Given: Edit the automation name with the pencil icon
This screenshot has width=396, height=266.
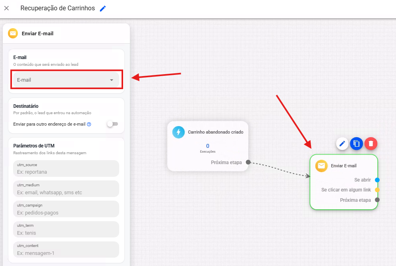Looking at the screenshot, I should (x=103, y=9).
